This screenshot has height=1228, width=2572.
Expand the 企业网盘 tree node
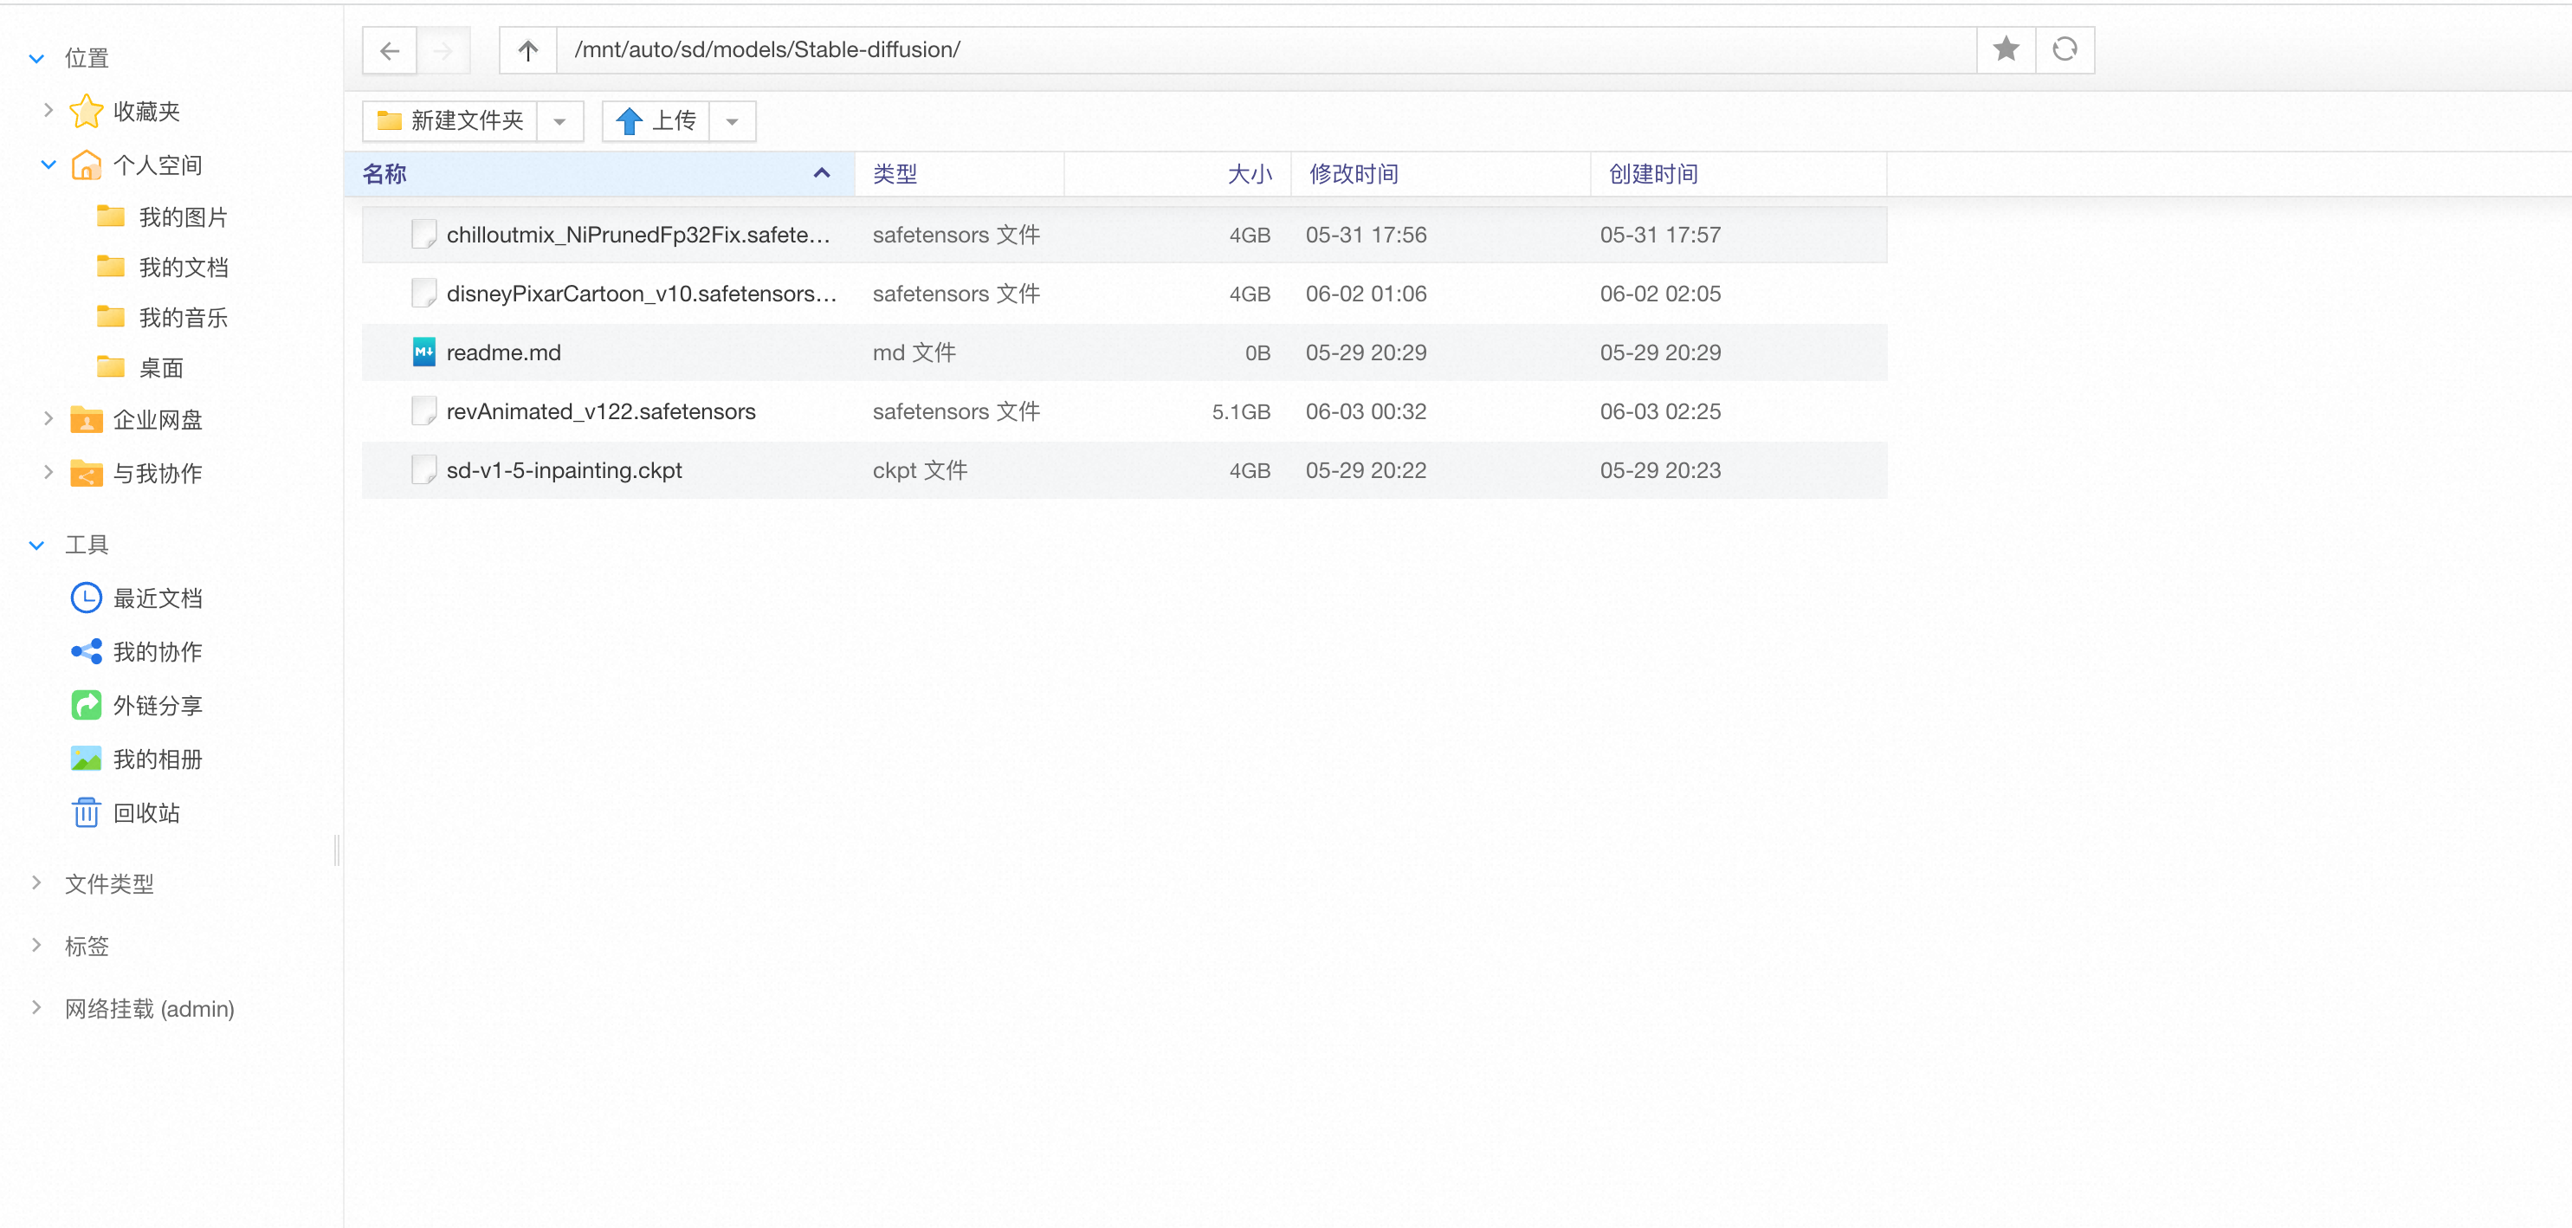pyautogui.click(x=48, y=418)
